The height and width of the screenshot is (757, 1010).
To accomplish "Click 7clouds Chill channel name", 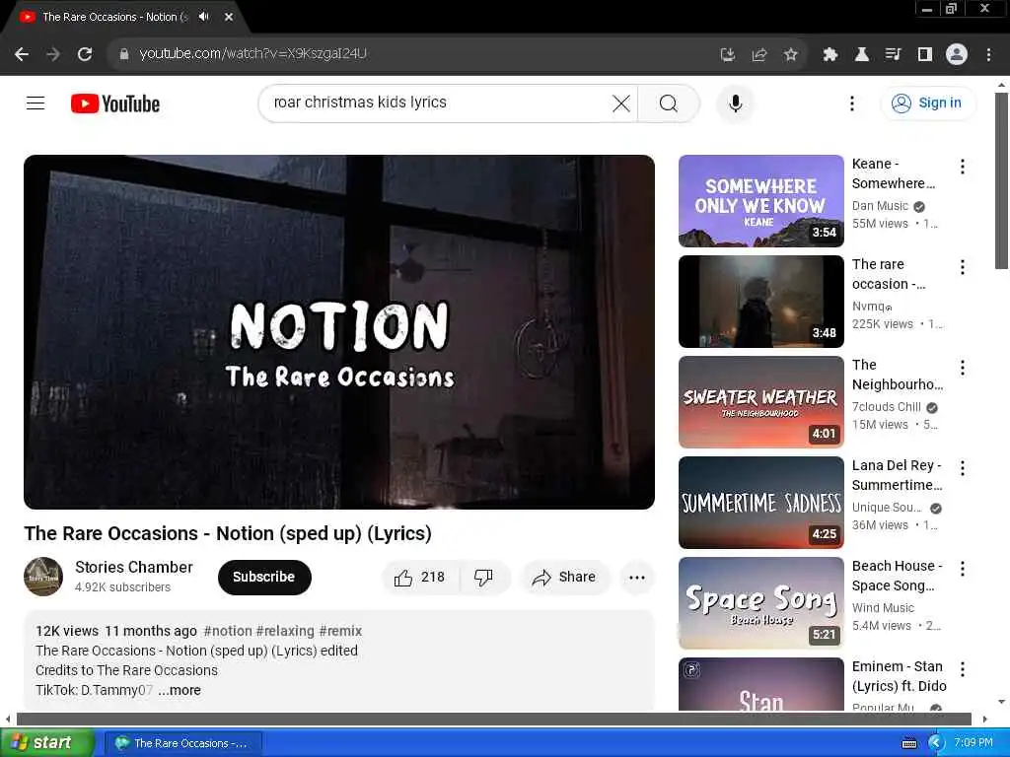I will pos(887,407).
